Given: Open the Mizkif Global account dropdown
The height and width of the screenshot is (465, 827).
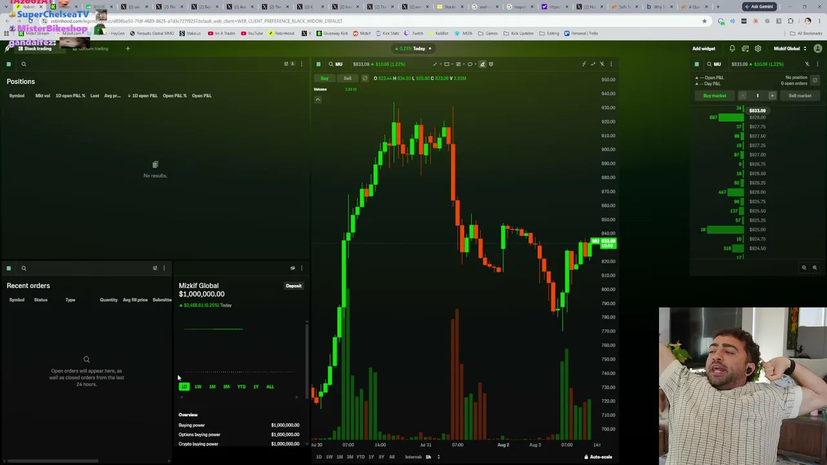Looking at the screenshot, I should point(790,48).
